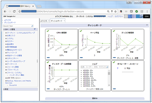152x103 pixels.
Task: Open the PowerHA link
Action: (x=13, y=85)
